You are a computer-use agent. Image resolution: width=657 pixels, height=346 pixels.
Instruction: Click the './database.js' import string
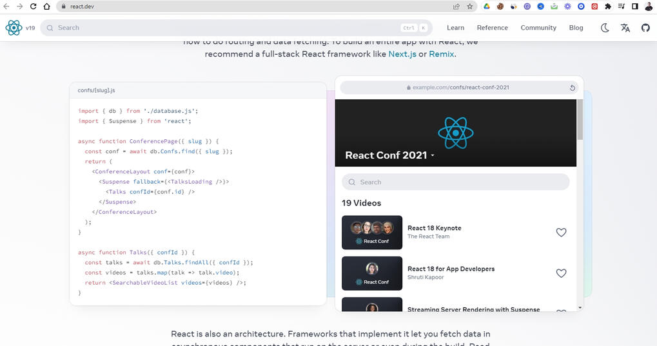tap(169, 111)
